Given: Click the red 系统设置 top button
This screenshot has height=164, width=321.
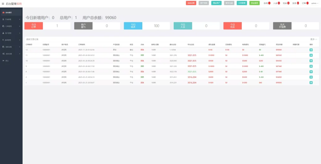Looking at the screenshot, I should point(191,3).
